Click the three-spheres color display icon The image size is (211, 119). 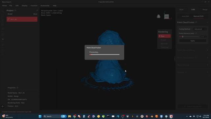pos(159,16)
